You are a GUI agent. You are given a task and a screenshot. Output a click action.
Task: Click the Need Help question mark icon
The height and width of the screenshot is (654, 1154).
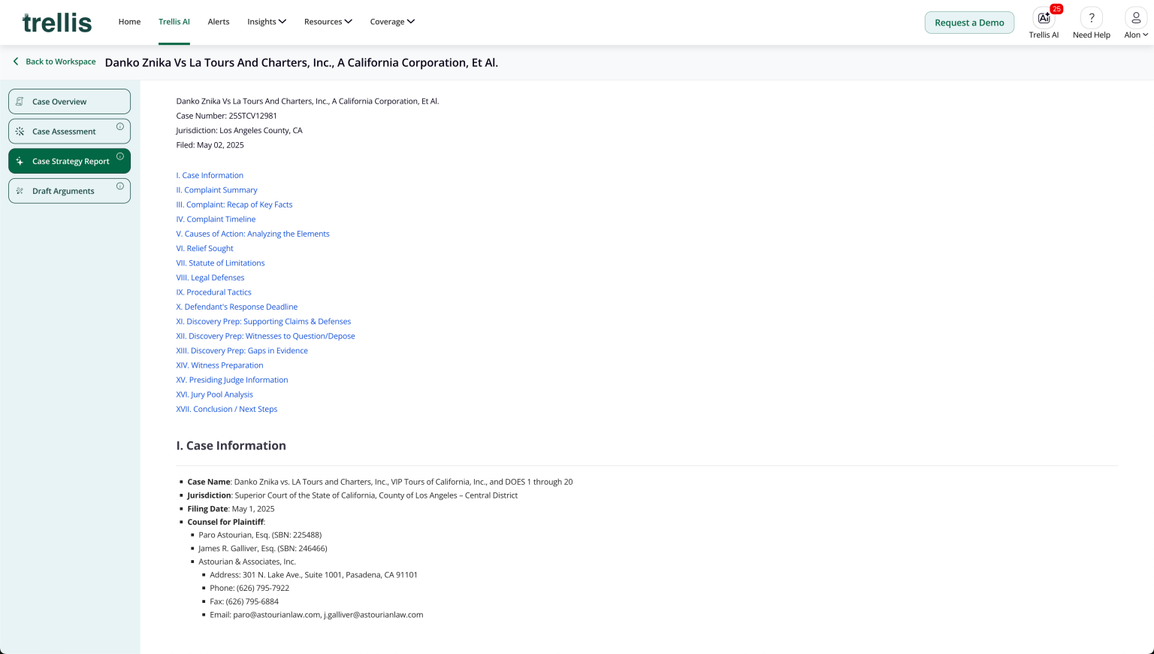[1091, 19]
